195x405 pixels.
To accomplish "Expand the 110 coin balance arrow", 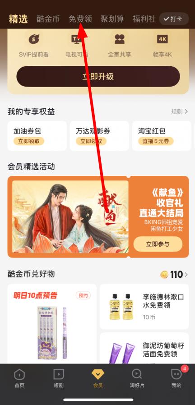I will click(x=186, y=275).
